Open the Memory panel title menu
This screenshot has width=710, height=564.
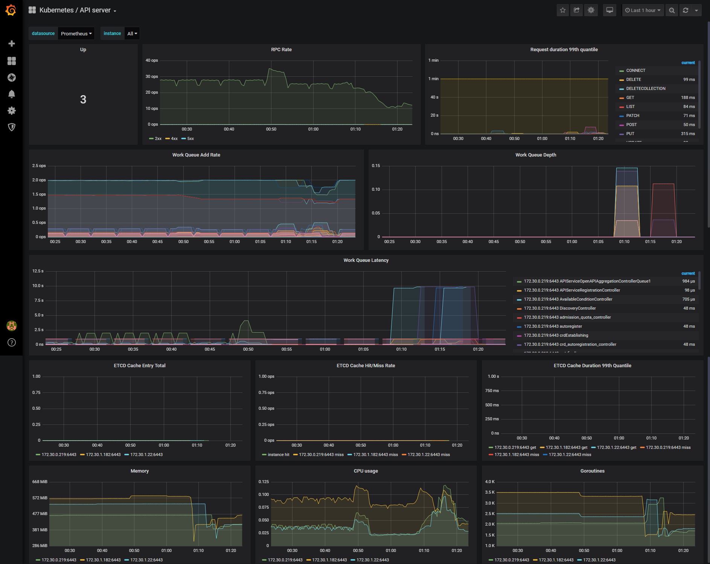pyautogui.click(x=140, y=471)
